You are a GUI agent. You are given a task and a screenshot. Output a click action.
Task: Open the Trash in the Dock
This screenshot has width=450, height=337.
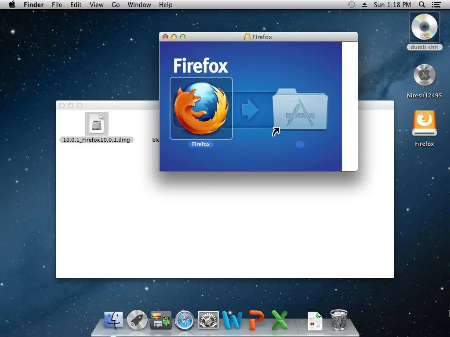[x=339, y=320]
